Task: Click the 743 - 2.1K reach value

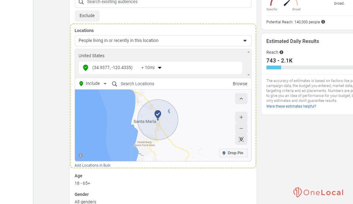Action: [280, 61]
